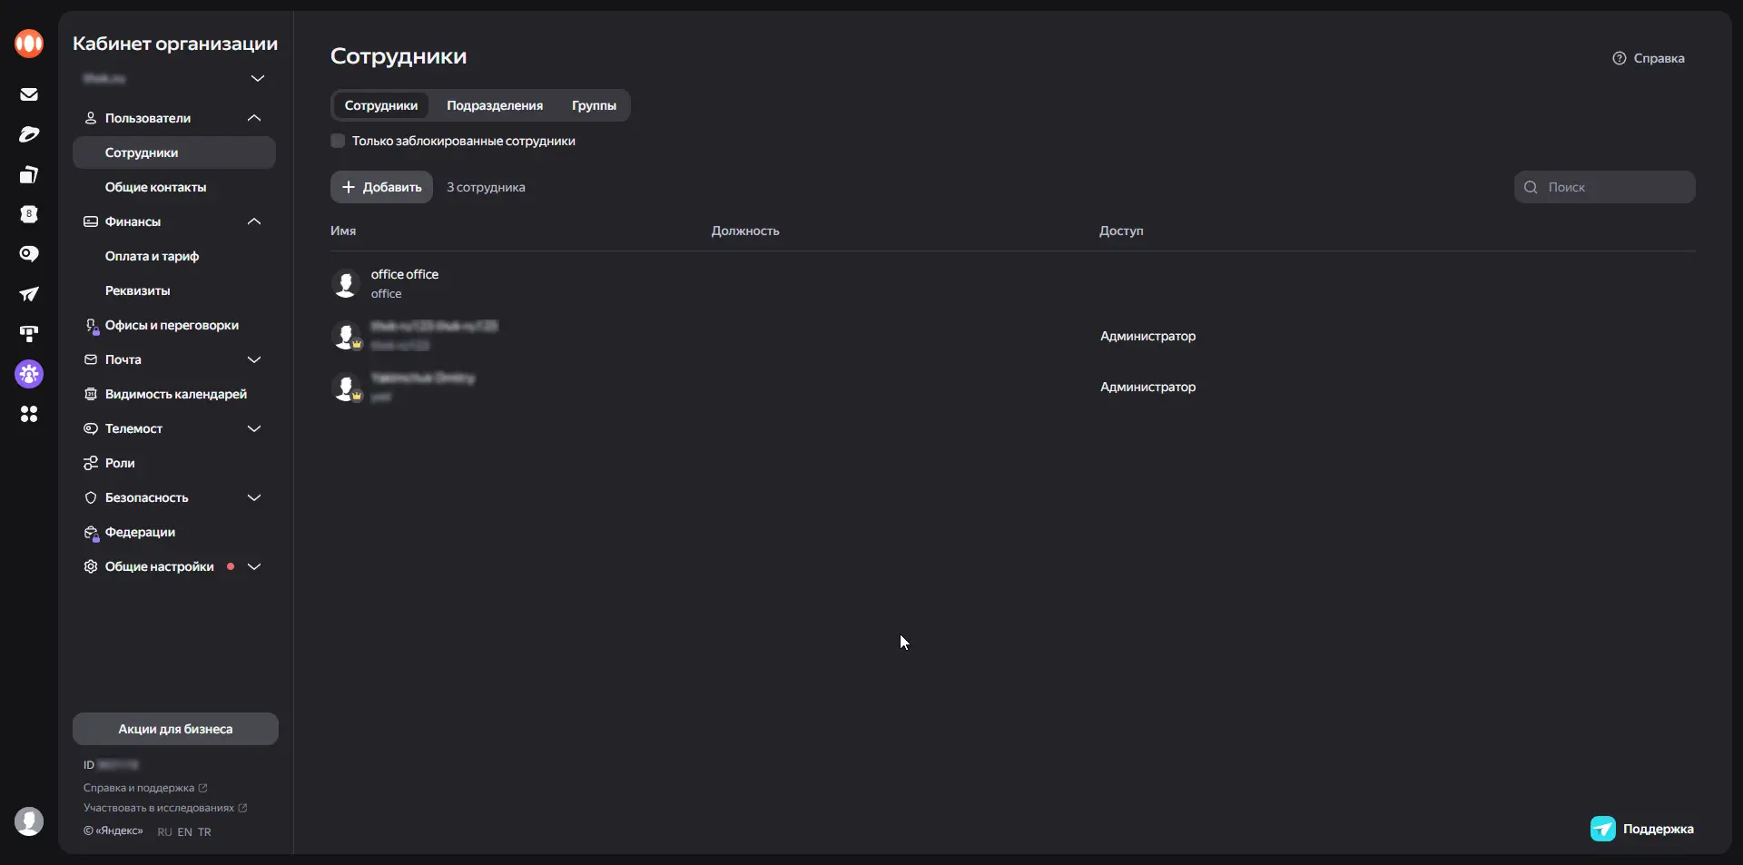Open the Tracker icon in left rail

(x=29, y=334)
